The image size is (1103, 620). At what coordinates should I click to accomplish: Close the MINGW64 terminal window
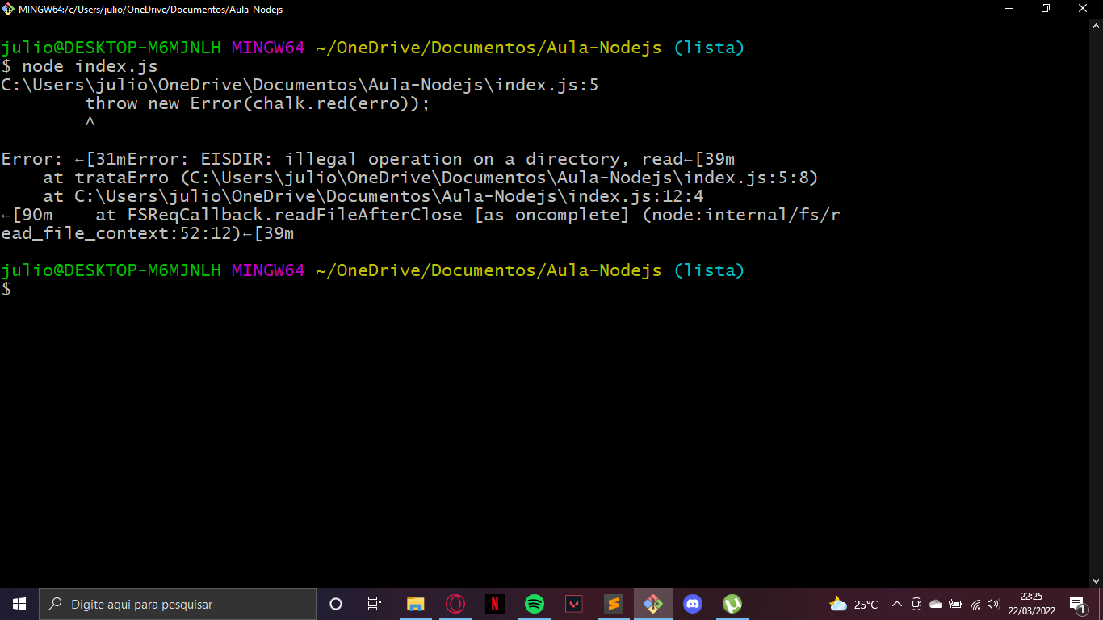[x=1084, y=9]
